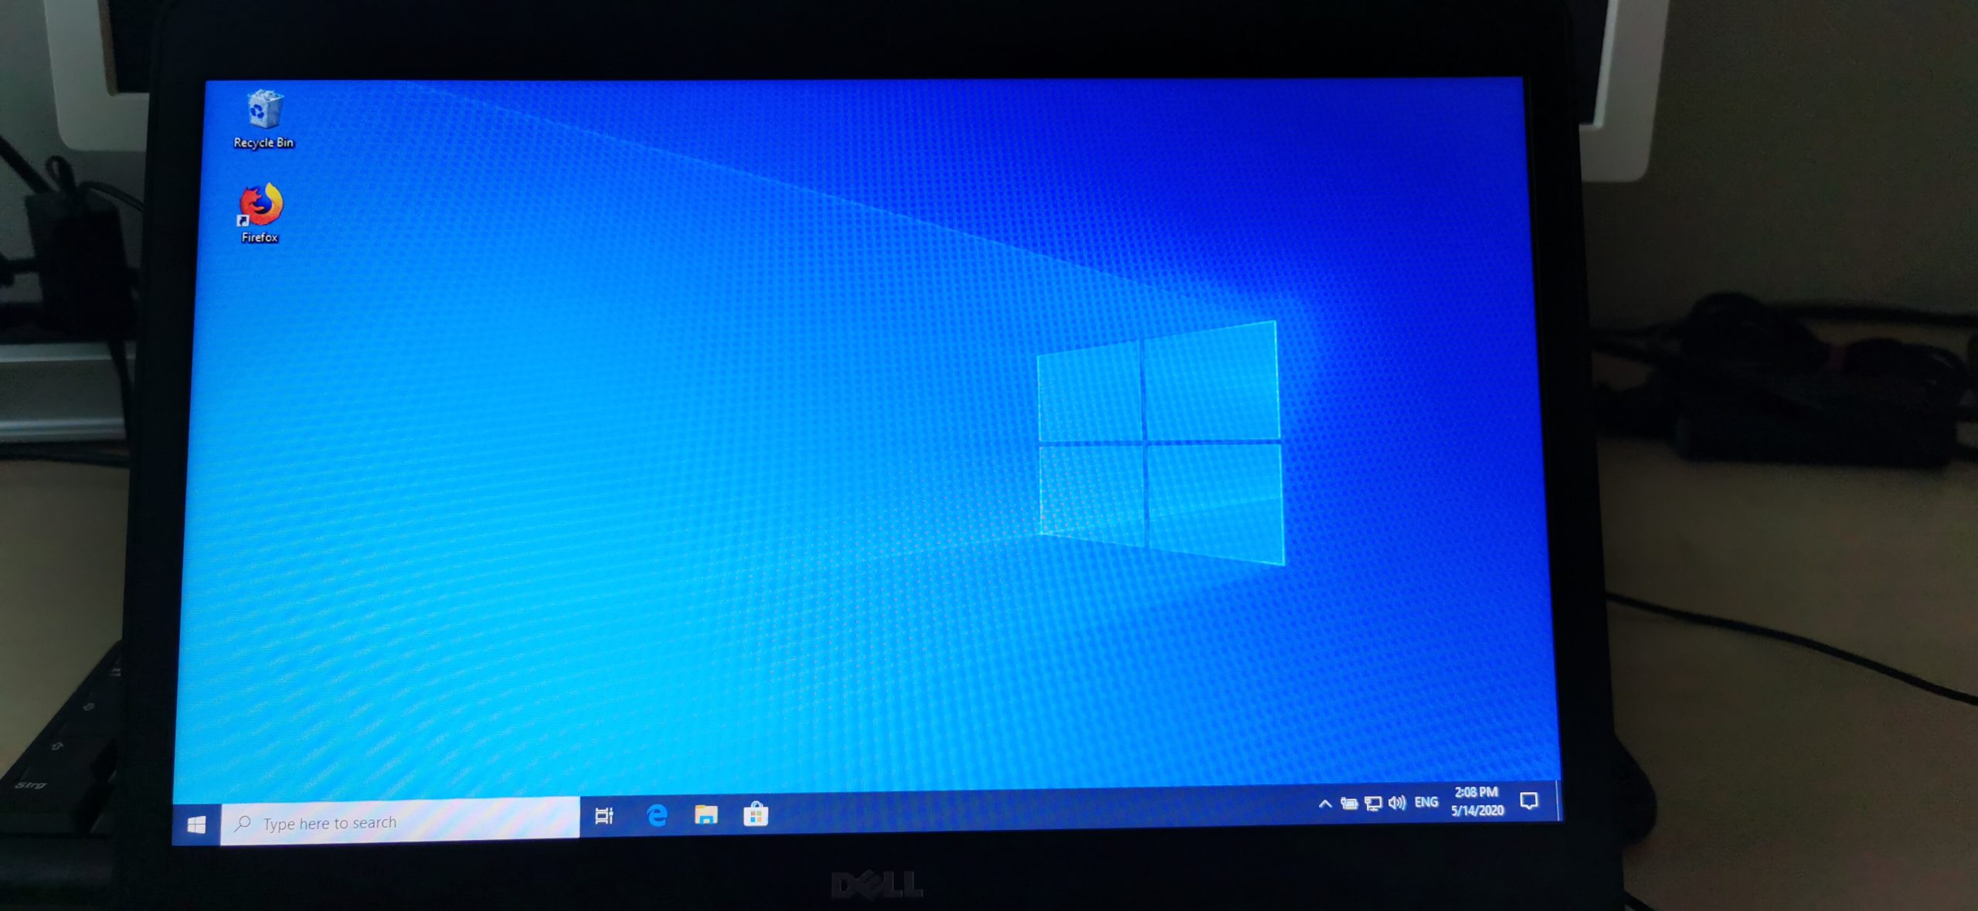This screenshot has height=911, width=1978.
Task: Open network status from the tray
Action: 1373,804
